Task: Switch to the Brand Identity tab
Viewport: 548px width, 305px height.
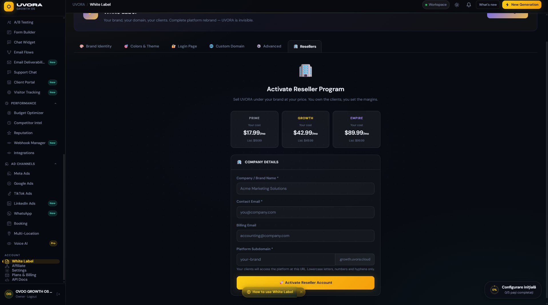Action: [95, 46]
